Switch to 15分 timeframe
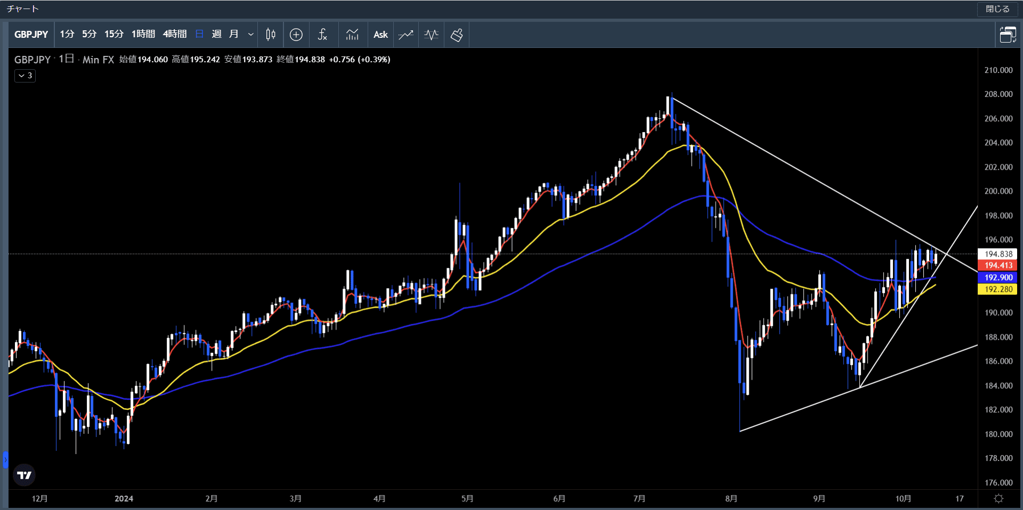This screenshot has width=1023, height=510. 113,34
